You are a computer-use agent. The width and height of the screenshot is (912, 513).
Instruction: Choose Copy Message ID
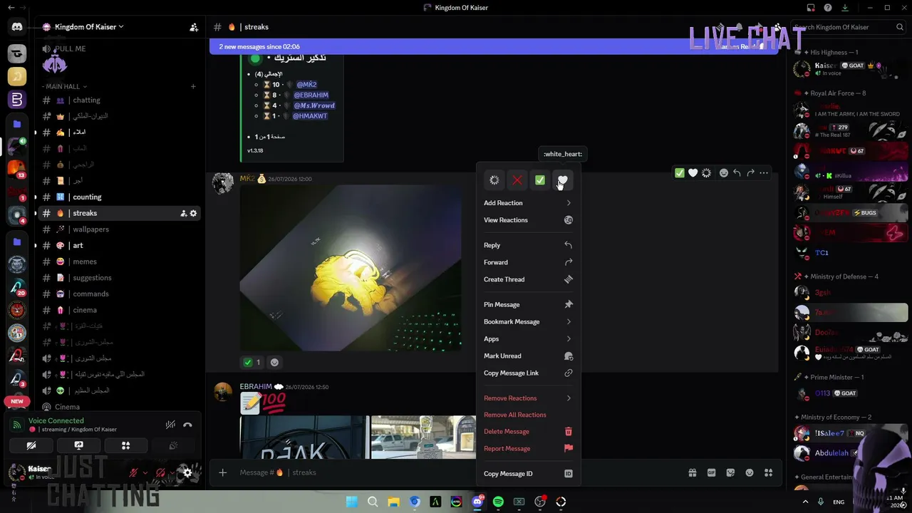(528, 474)
